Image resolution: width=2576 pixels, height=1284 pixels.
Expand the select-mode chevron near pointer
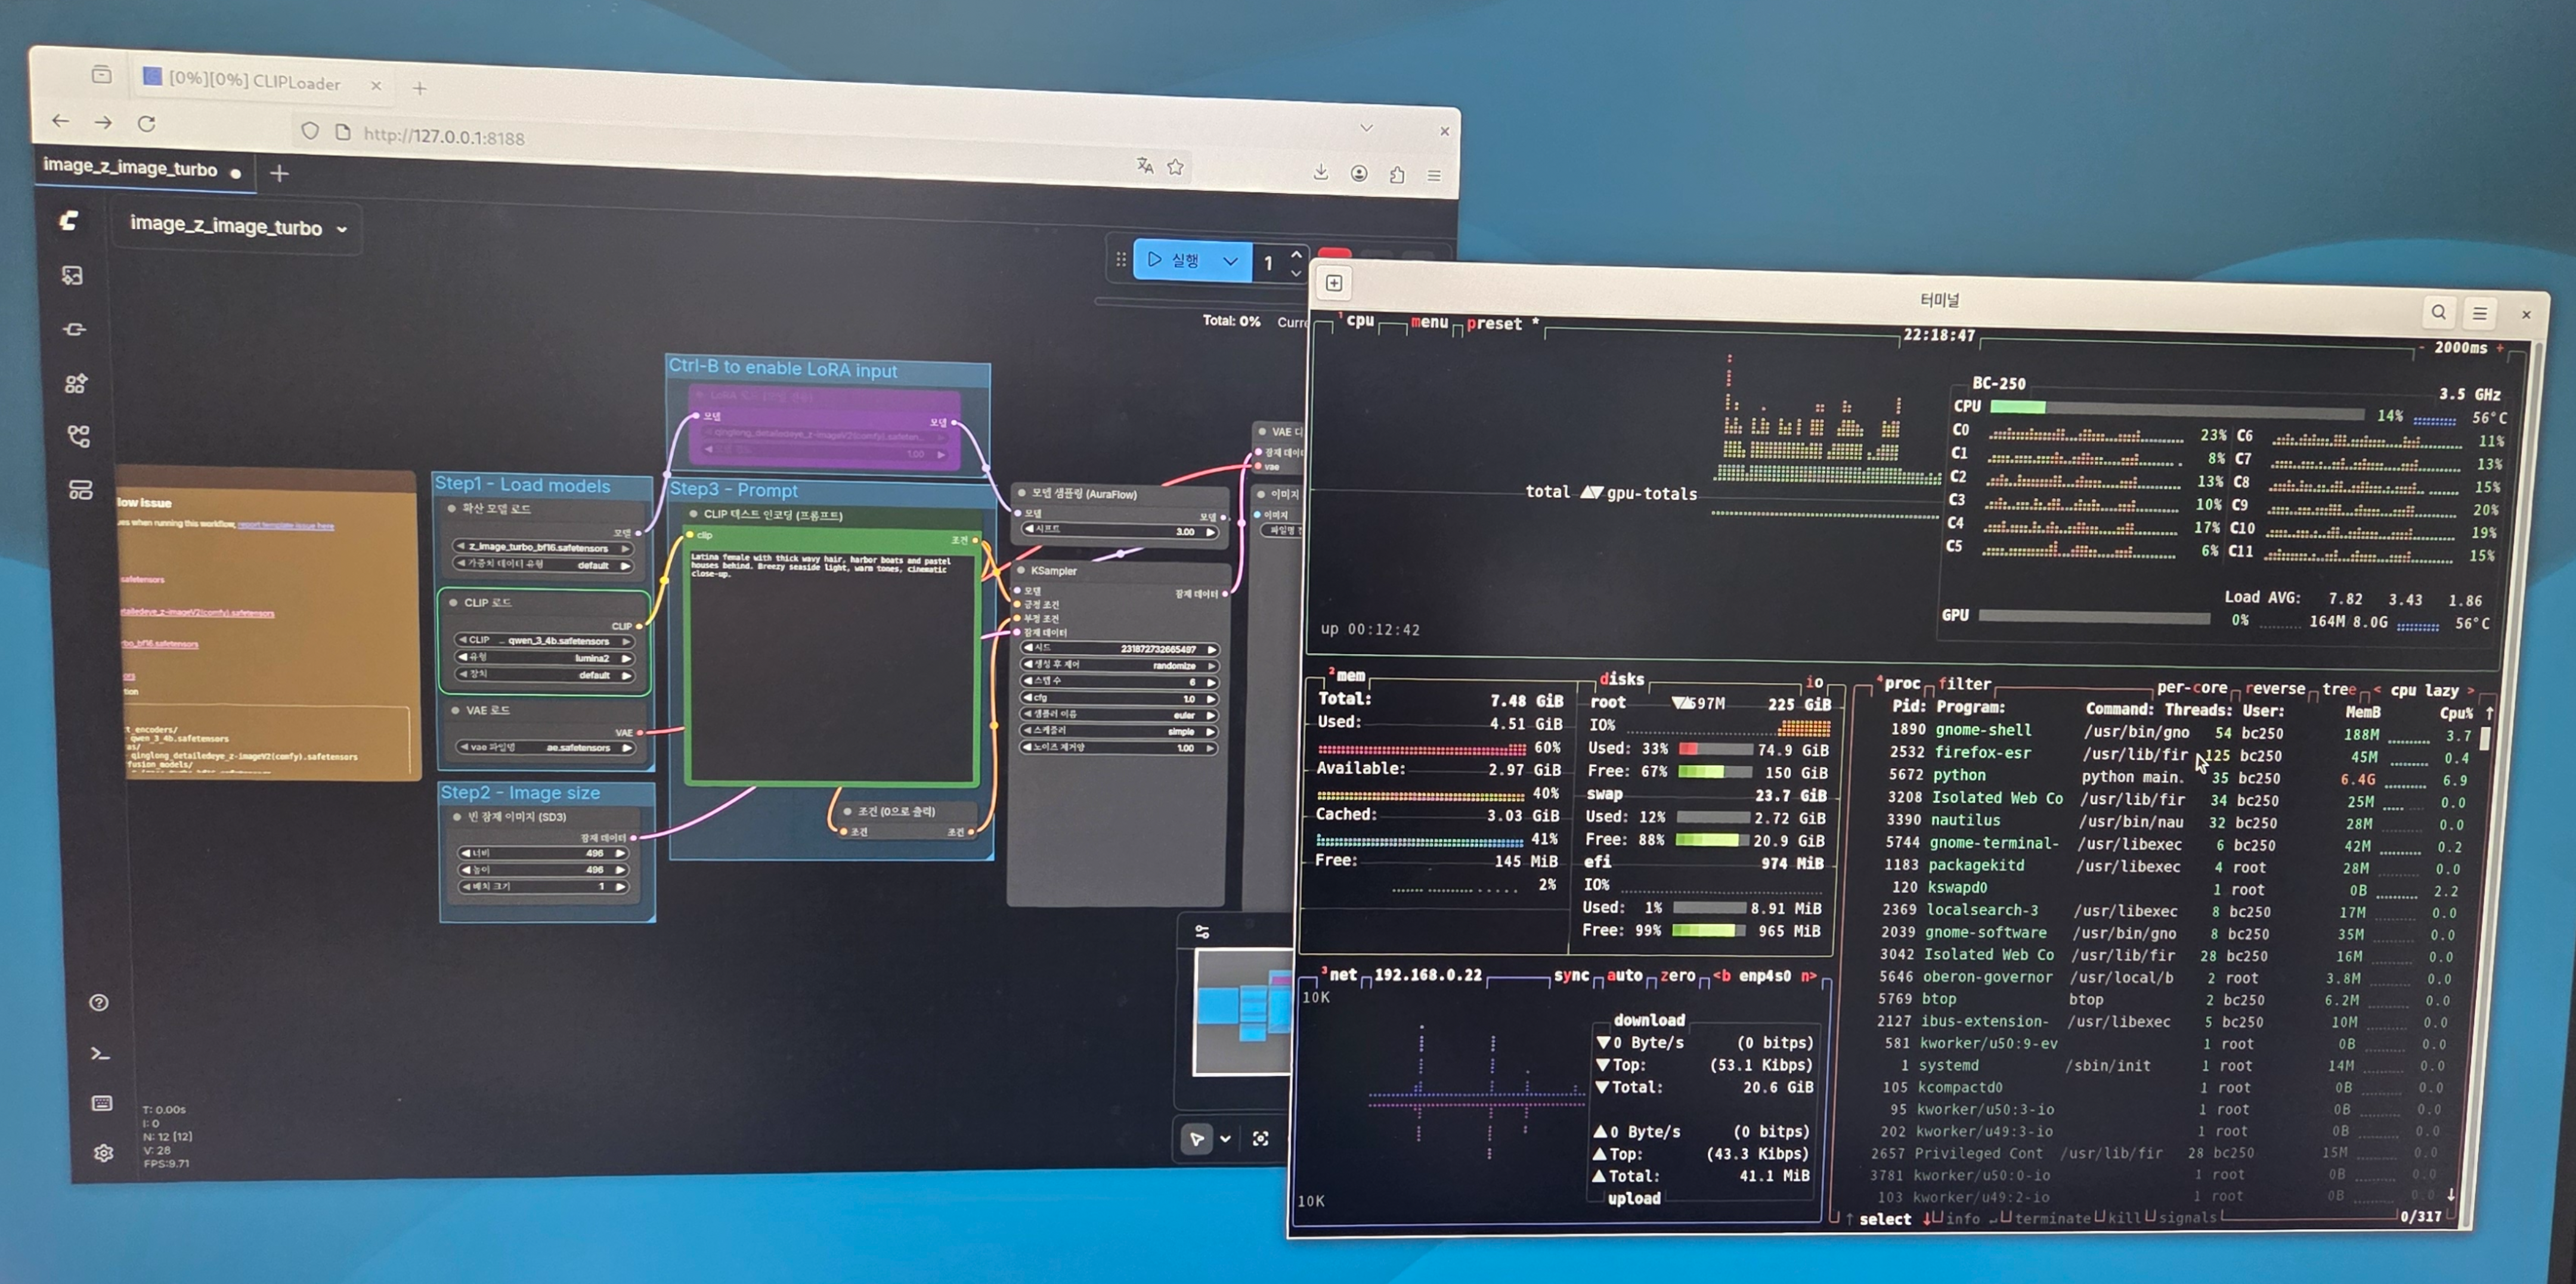click(x=1225, y=1139)
